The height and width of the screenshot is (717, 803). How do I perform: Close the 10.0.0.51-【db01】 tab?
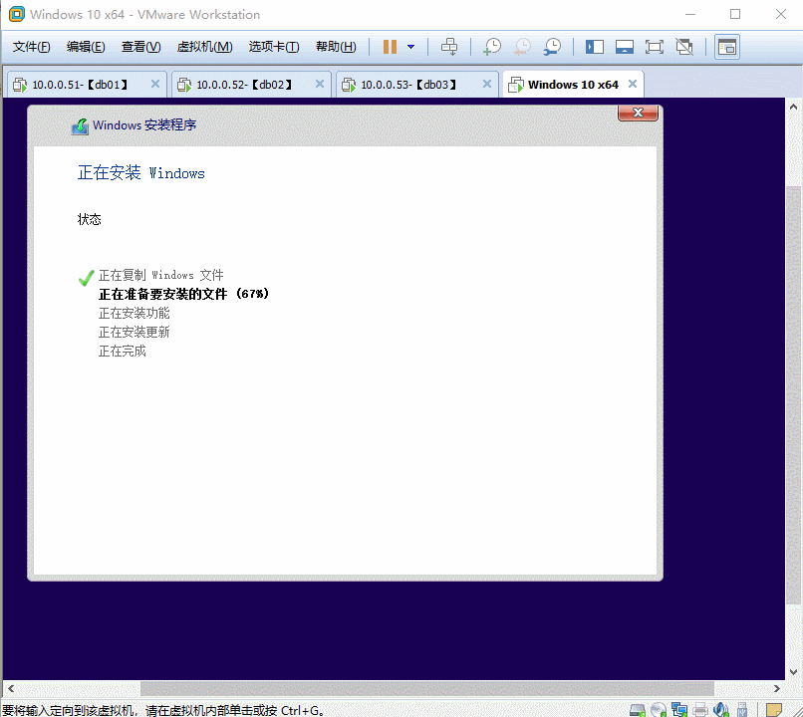click(x=155, y=84)
